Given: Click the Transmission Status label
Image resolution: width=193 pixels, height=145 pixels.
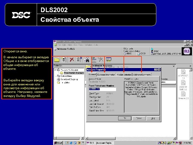Looking at the screenshot, I should (x=132, y=51).
